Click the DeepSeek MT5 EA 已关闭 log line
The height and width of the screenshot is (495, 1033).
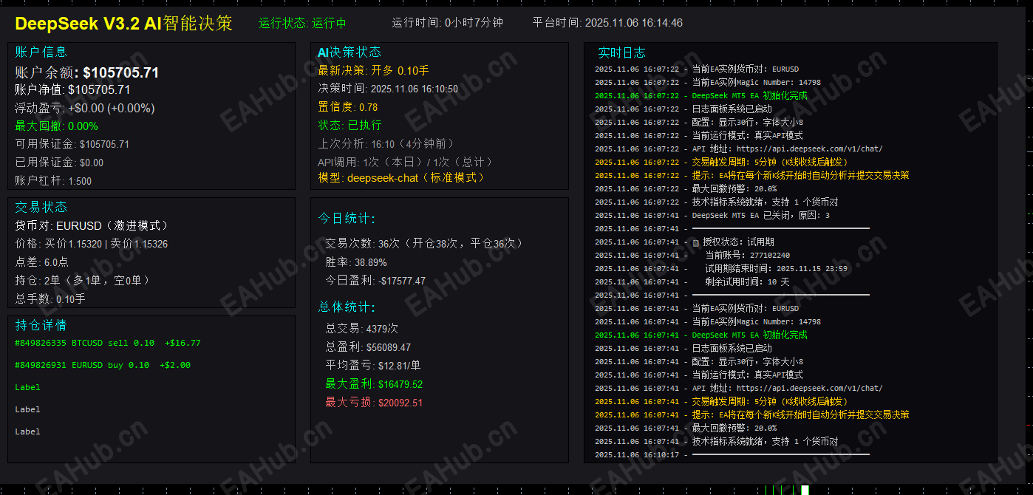pyautogui.click(x=712, y=216)
